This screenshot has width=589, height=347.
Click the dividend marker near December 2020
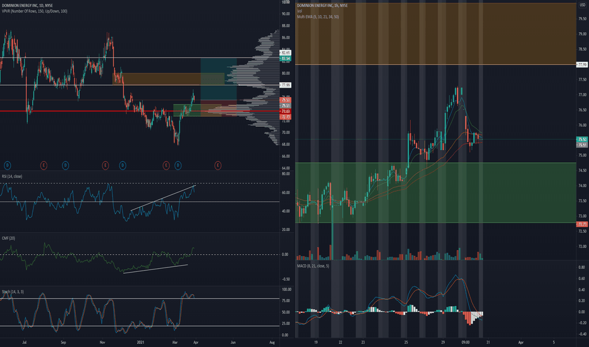(x=123, y=165)
